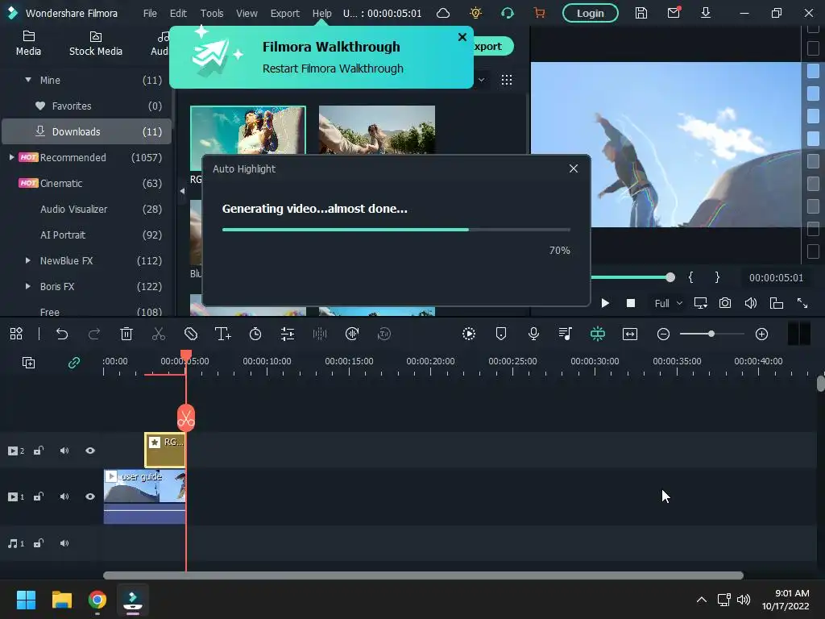The height and width of the screenshot is (619, 825).
Task: Hide video track 2 with eye icon
Action: (90, 451)
